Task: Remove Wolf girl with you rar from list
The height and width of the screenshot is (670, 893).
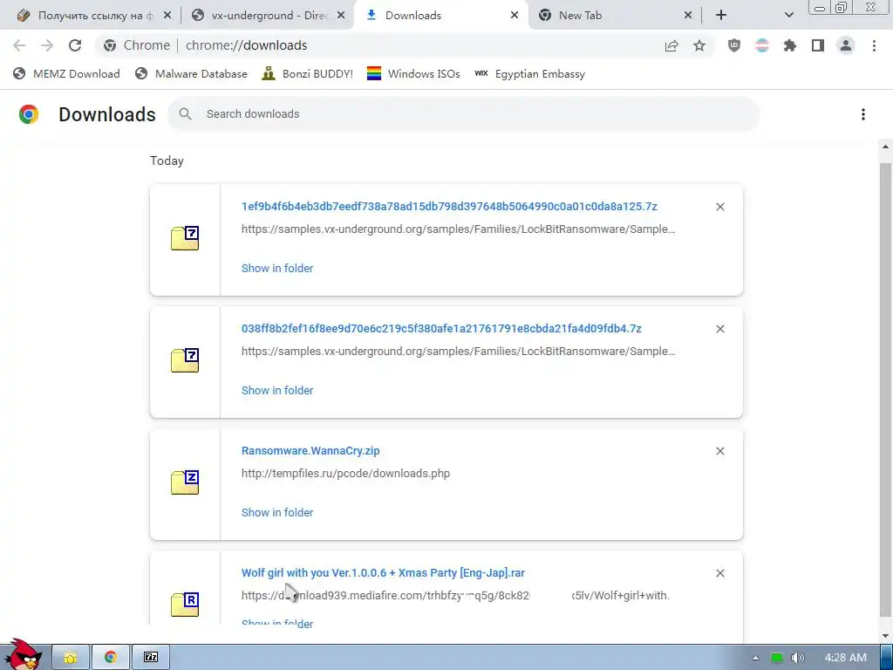Action: pos(720,573)
